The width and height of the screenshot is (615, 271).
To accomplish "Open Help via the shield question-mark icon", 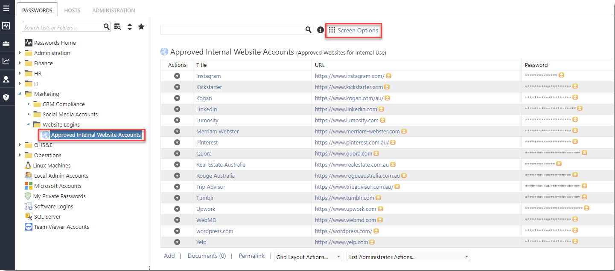I will tap(6, 97).
